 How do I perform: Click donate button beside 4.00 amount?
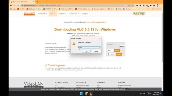[117, 50]
